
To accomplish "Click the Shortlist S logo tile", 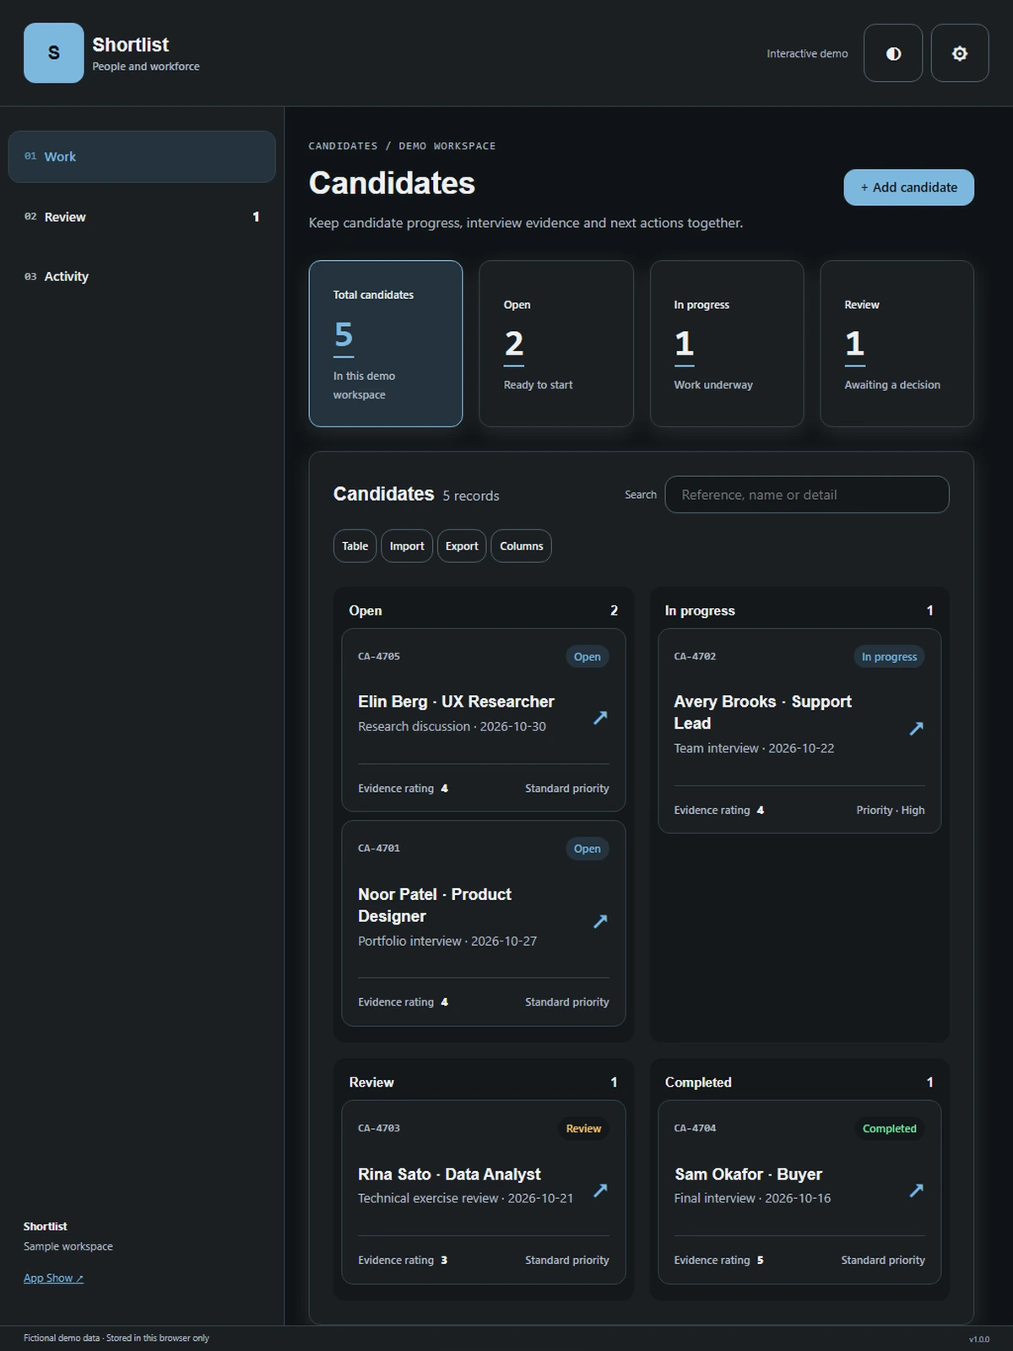I will (x=53, y=53).
